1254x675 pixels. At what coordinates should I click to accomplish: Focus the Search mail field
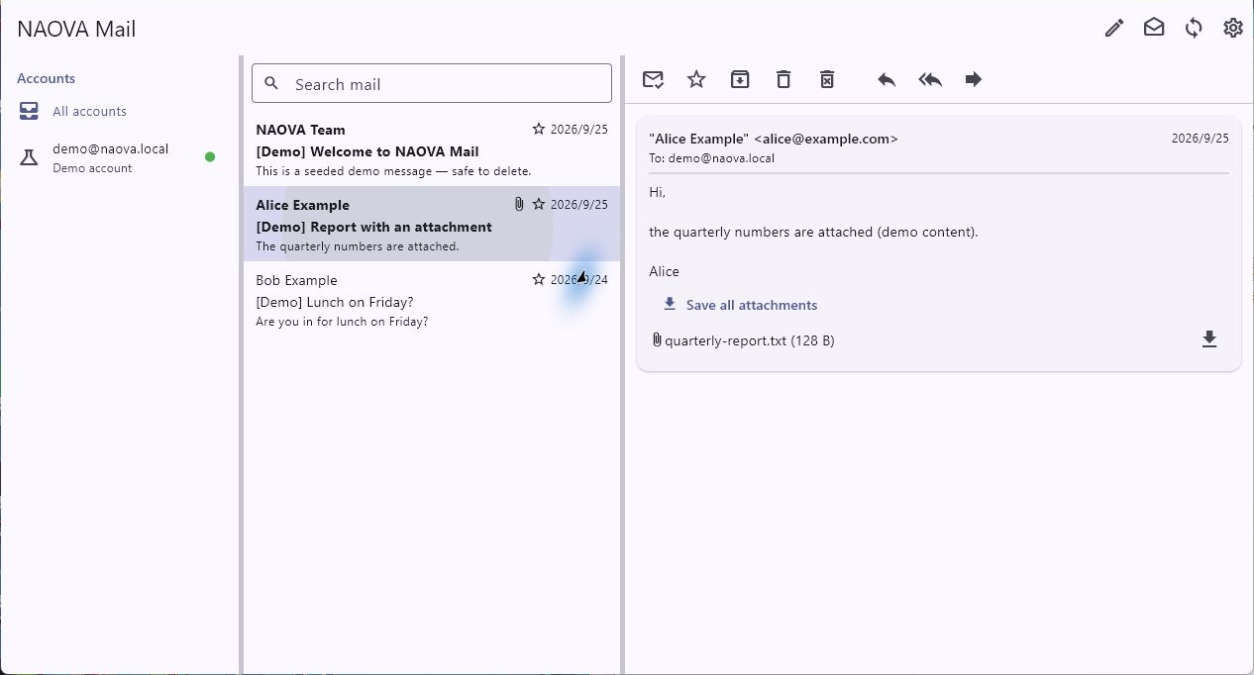(x=432, y=84)
